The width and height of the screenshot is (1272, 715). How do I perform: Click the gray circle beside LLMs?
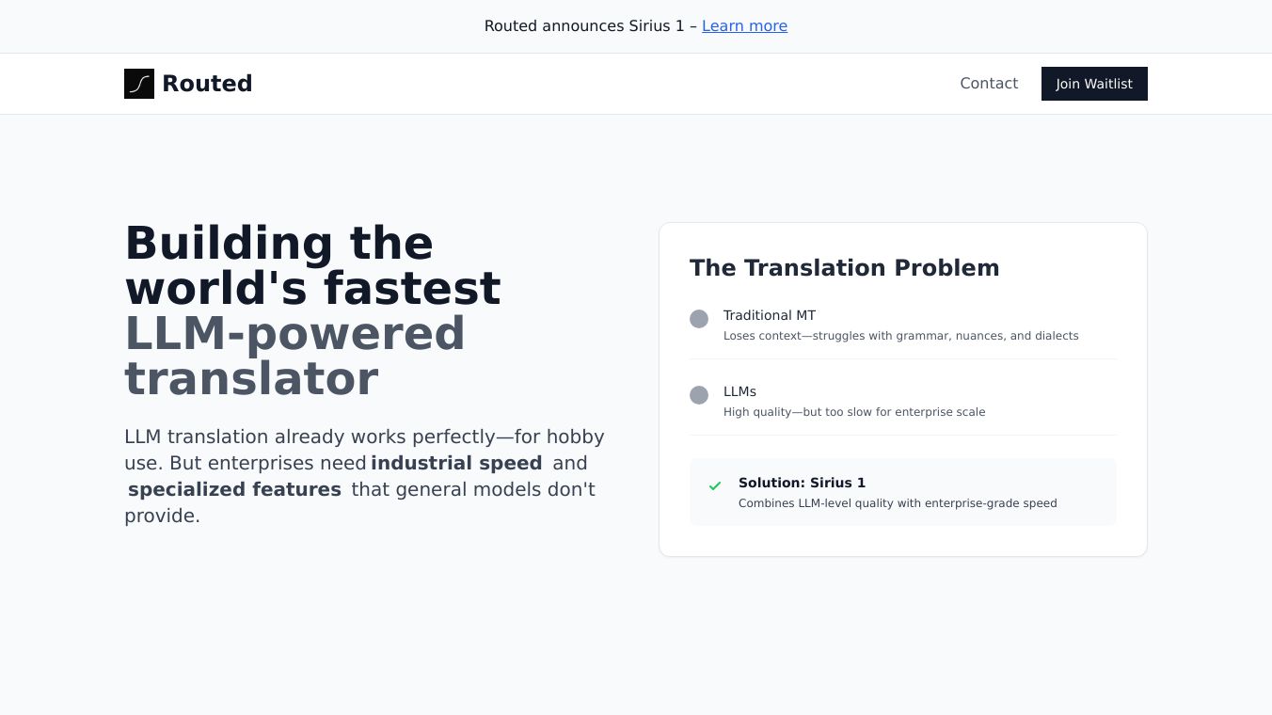pyautogui.click(x=699, y=395)
